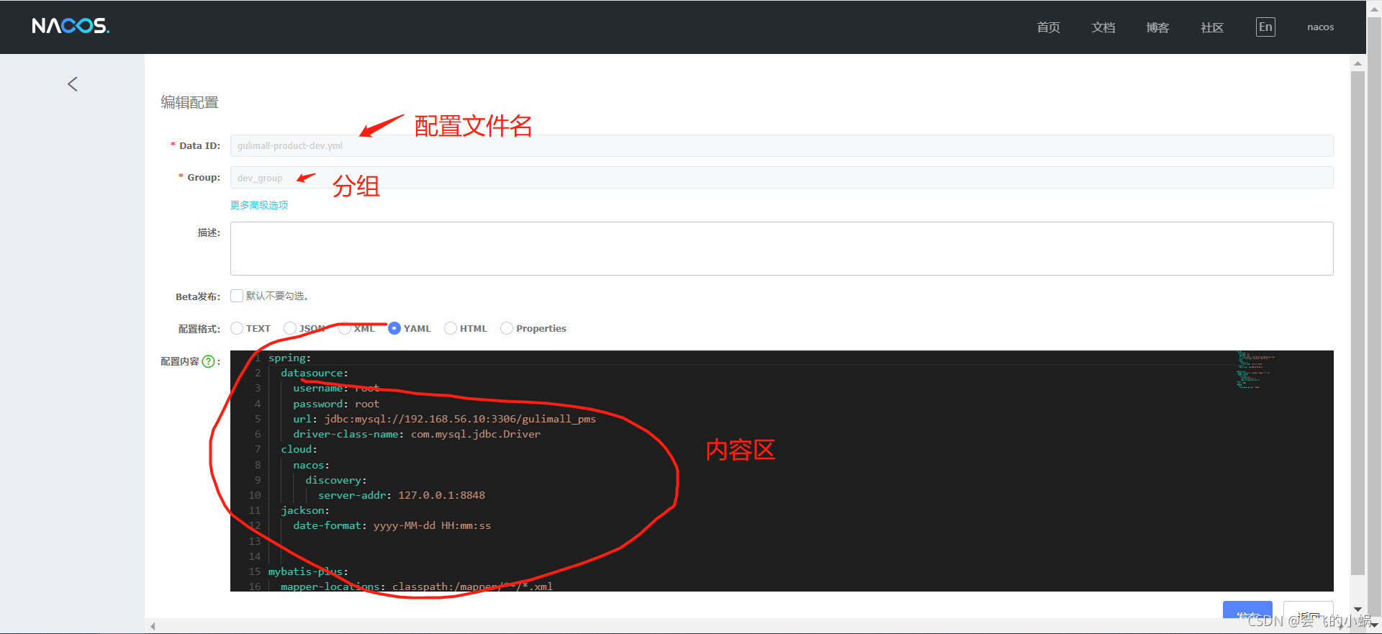Focus the Data ID input field
Screen dimensions: 1382x634
click(782, 145)
